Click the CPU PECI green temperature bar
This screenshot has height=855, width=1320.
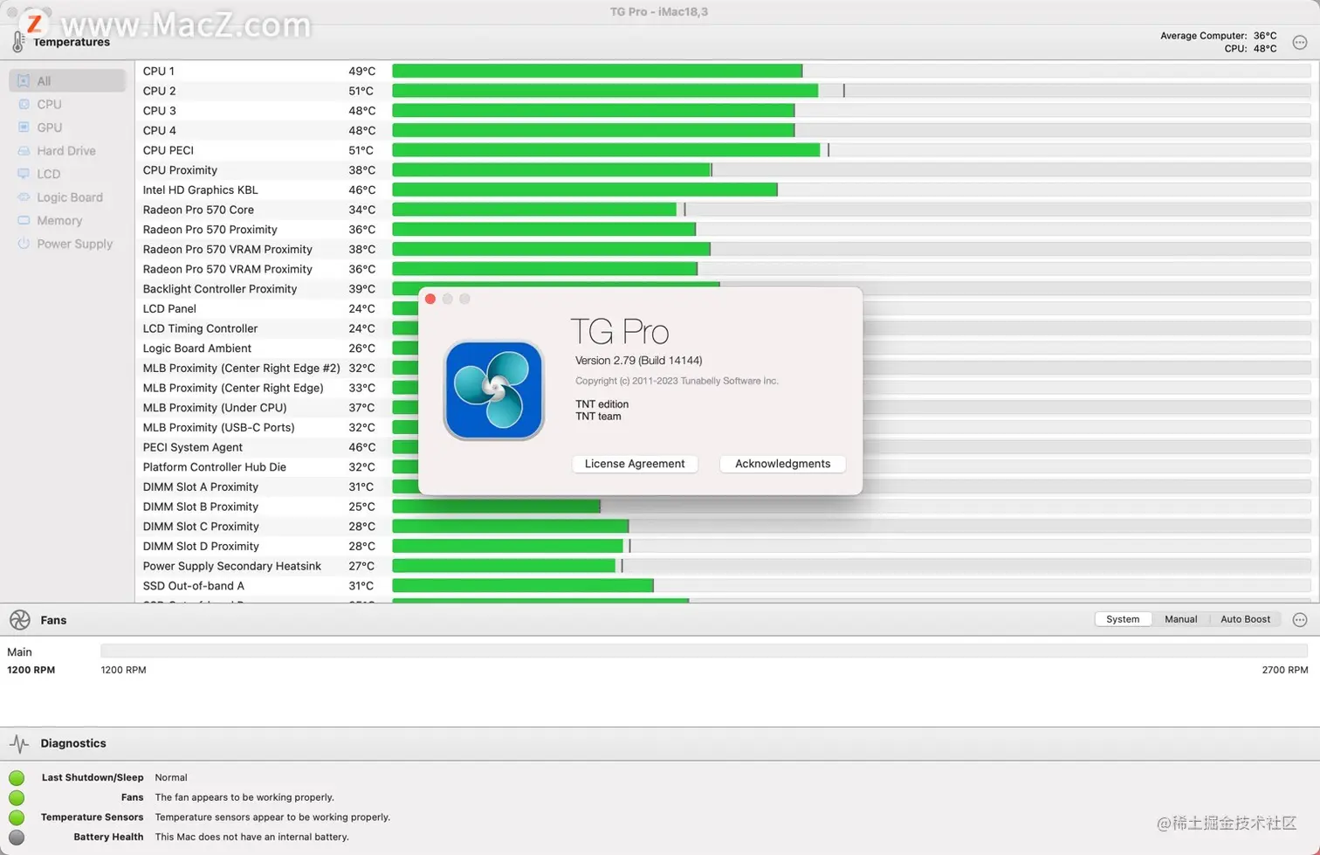(606, 150)
